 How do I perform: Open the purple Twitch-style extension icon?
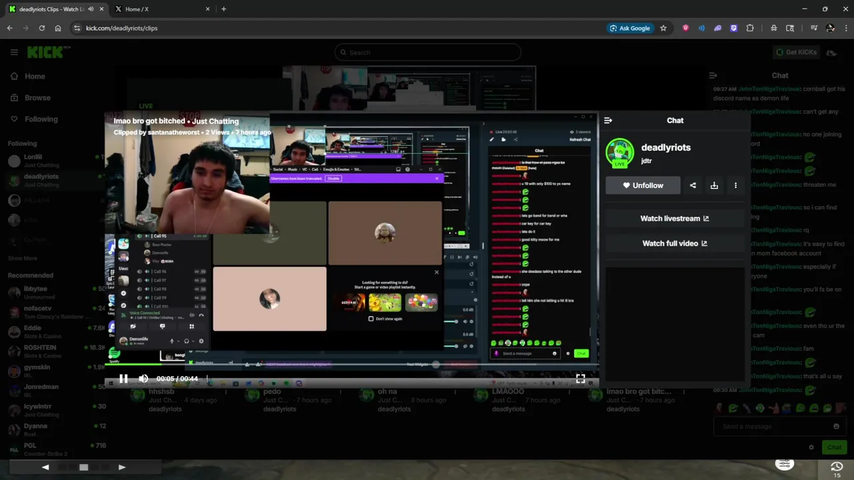click(x=734, y=28)
